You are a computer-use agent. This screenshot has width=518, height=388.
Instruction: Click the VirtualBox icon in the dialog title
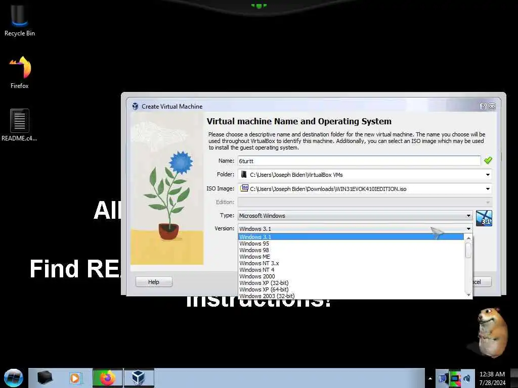click(x=135, y=106)
